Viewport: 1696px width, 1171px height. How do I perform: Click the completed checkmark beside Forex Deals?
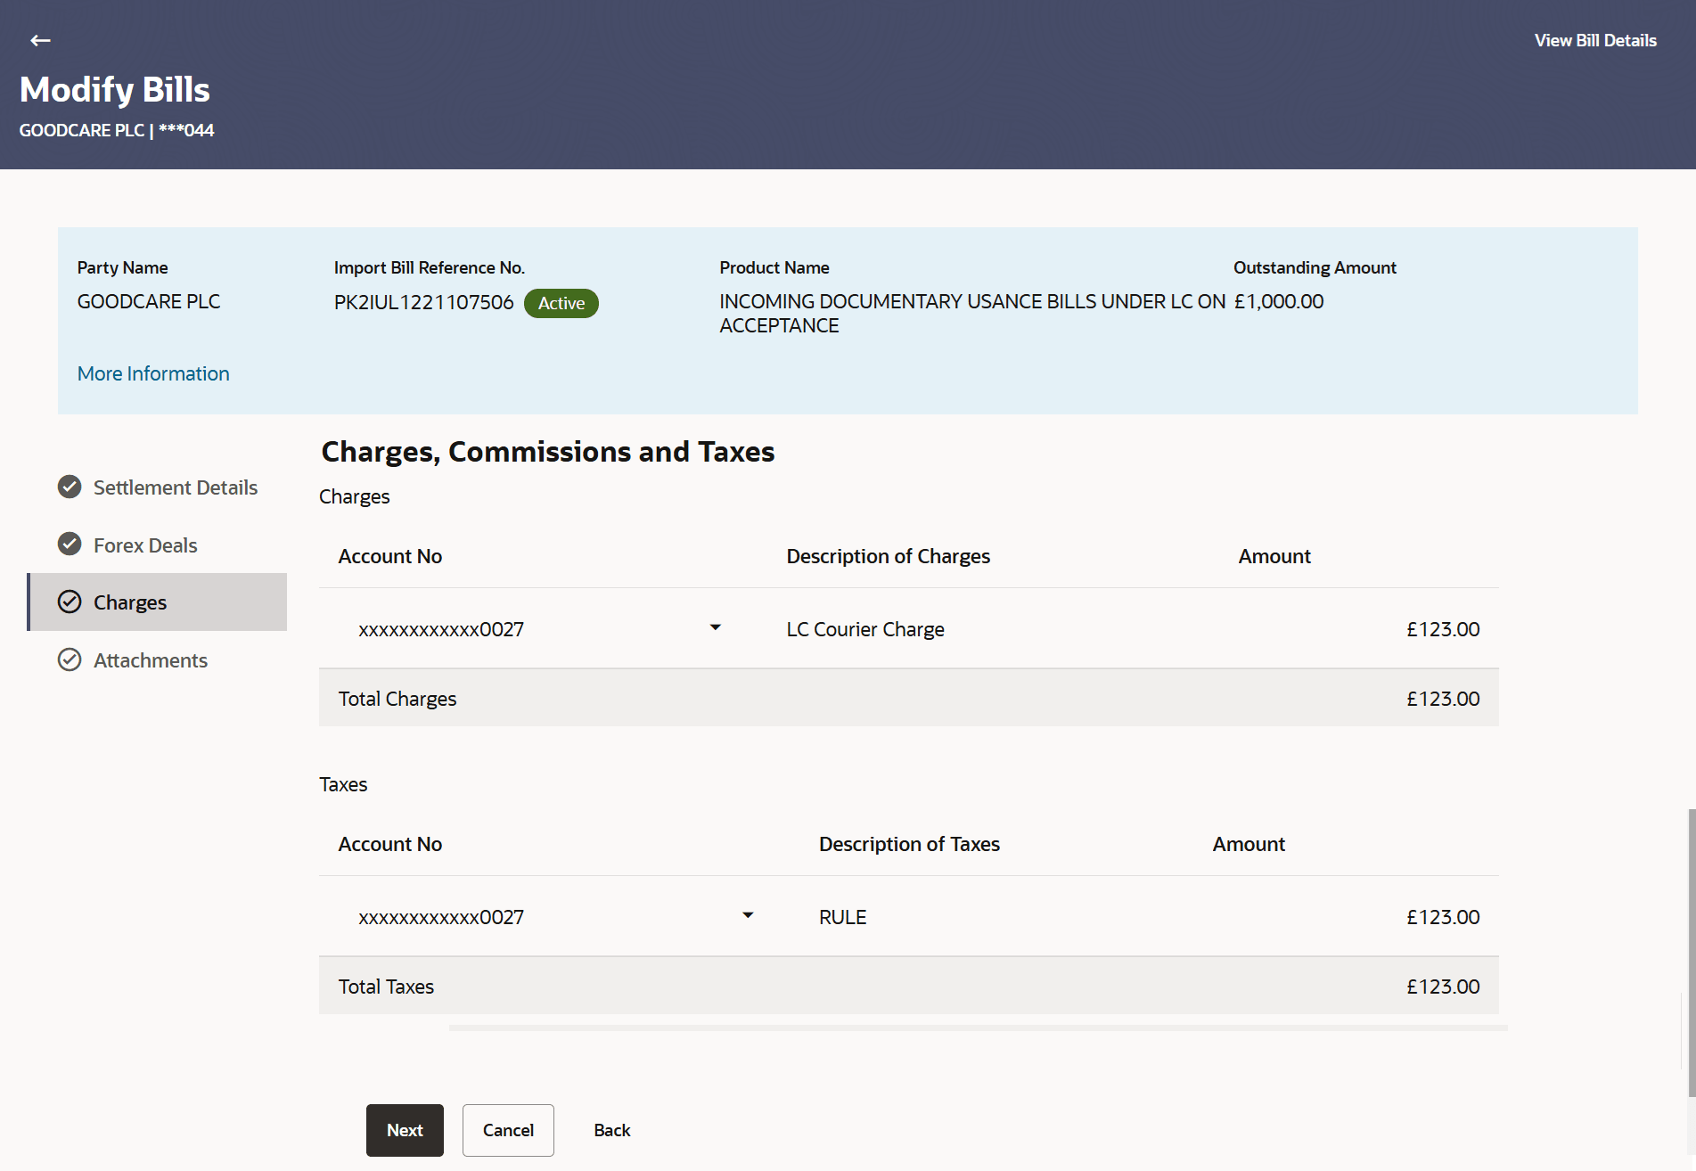tap(70, 544)
